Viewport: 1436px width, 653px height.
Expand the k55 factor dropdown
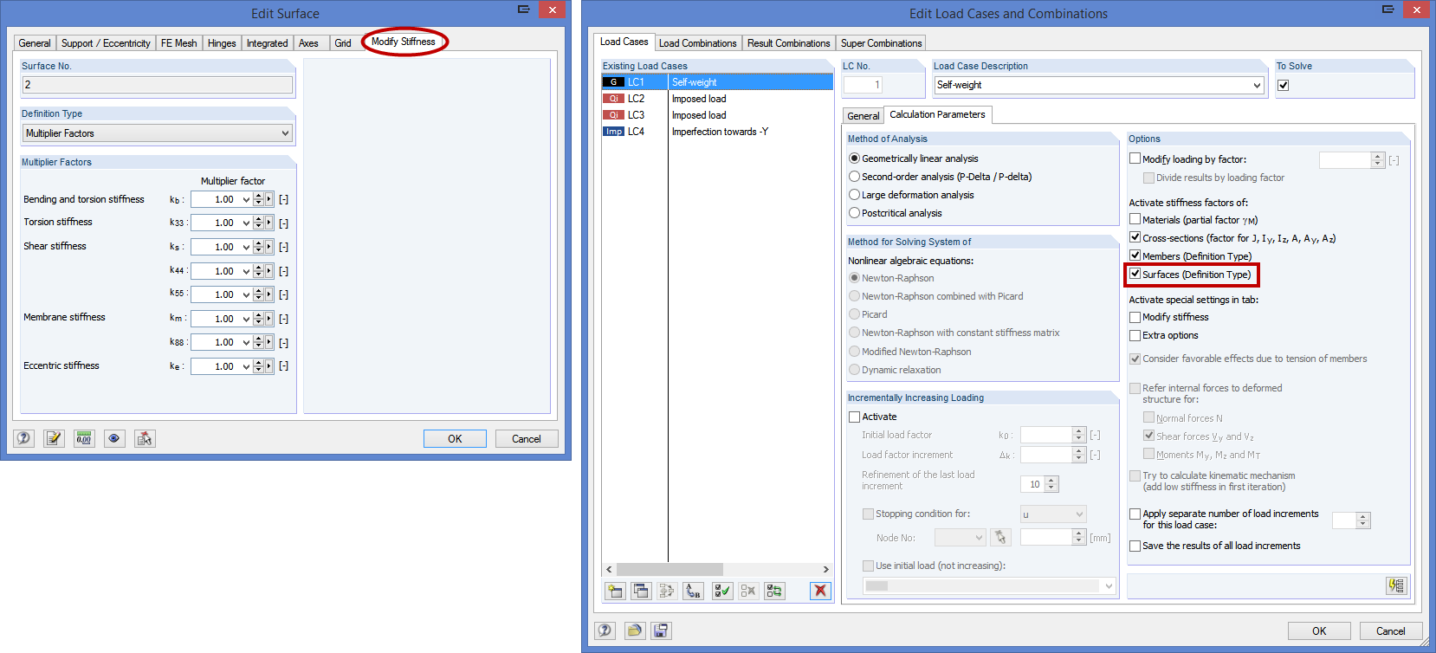tap(246, 294)
